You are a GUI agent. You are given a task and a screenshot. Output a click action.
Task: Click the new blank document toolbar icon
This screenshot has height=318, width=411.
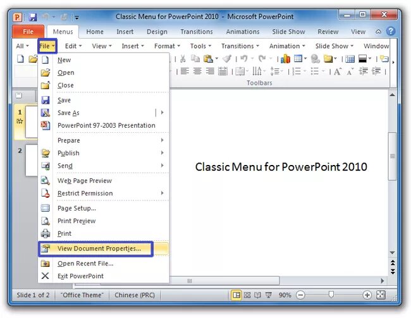click(20, 59)
